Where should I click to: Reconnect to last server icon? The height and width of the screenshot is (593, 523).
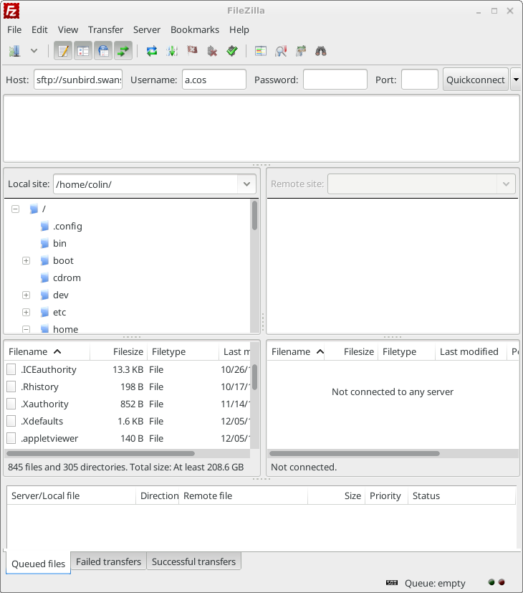coord(232,51)
